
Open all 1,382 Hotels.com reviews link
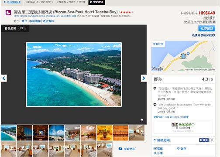click(x=171, y=117)
